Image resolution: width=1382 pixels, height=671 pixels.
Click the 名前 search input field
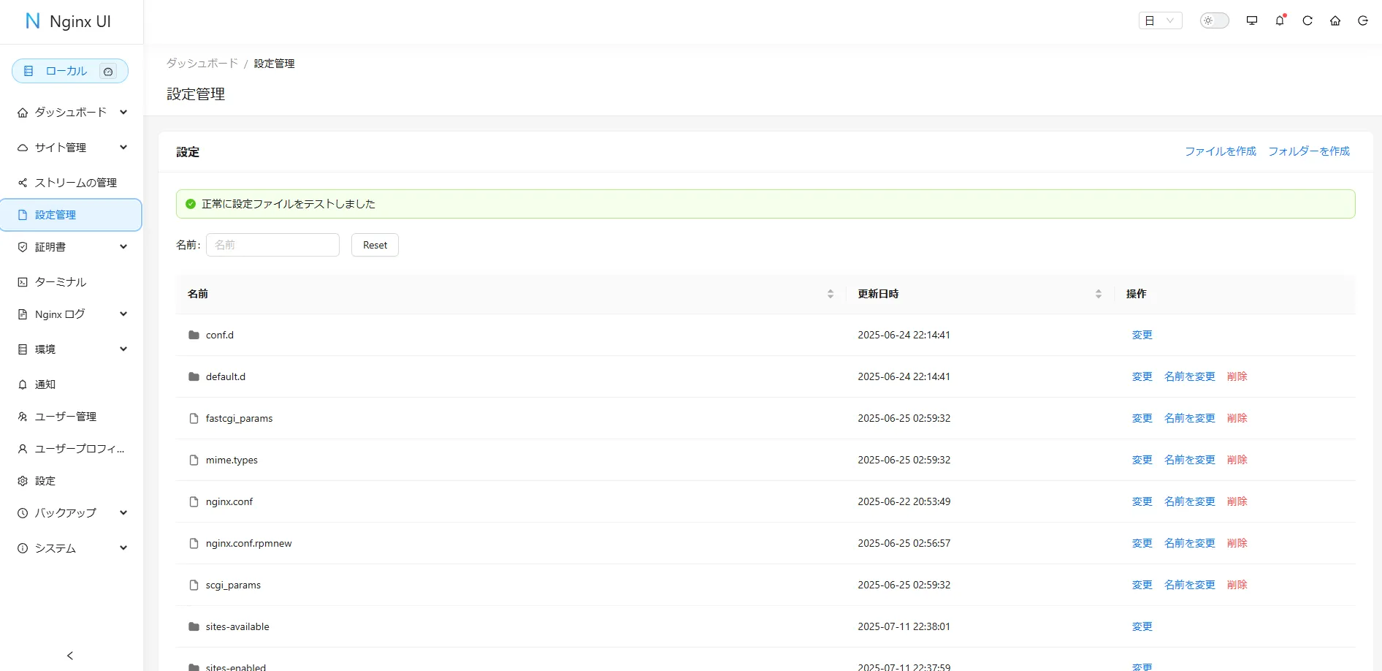pyautogui.click(x=272, y=245)
